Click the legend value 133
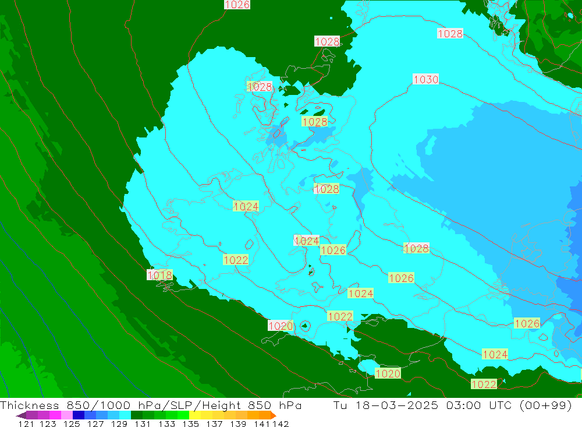Viewport: 582px width, 427px height. click(x=166, y=424)
